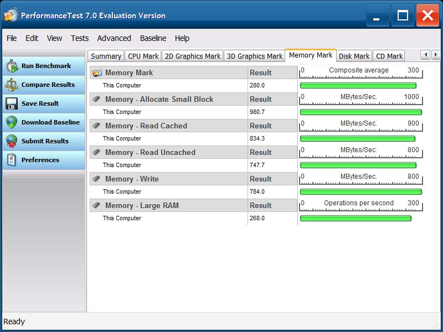Image resolution: width=443 pixels, height=332 pixels.
Task: Click the Memory - Write chip icon
Action: point(96,179)
